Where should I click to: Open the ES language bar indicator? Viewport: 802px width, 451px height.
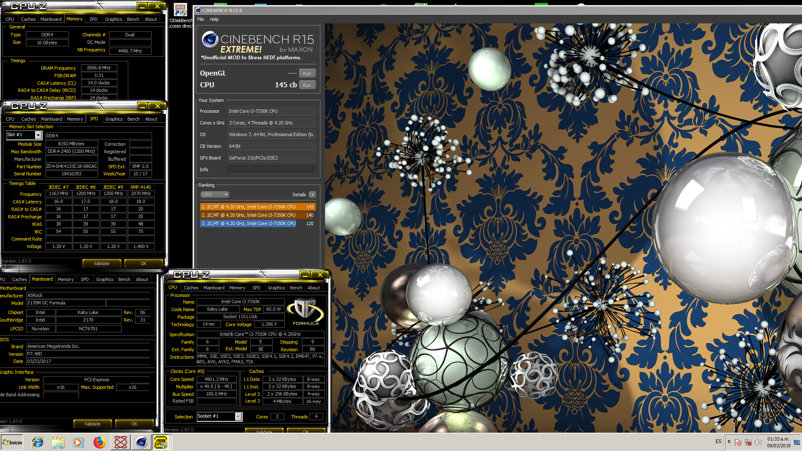pyautogui.click(x=718, y=441)
